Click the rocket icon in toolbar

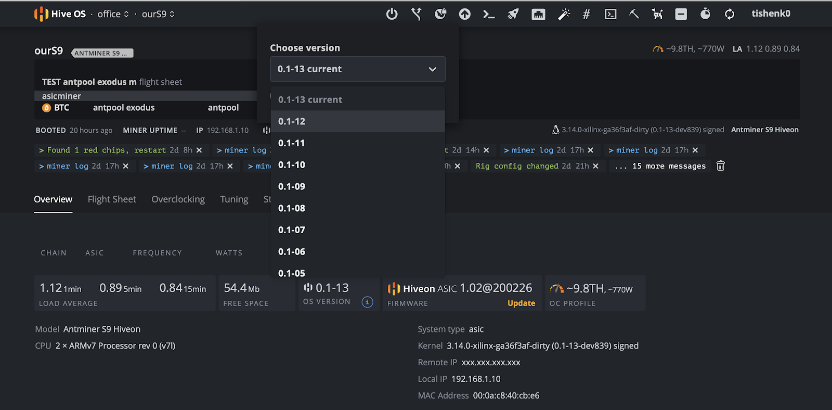coord(513,14)
